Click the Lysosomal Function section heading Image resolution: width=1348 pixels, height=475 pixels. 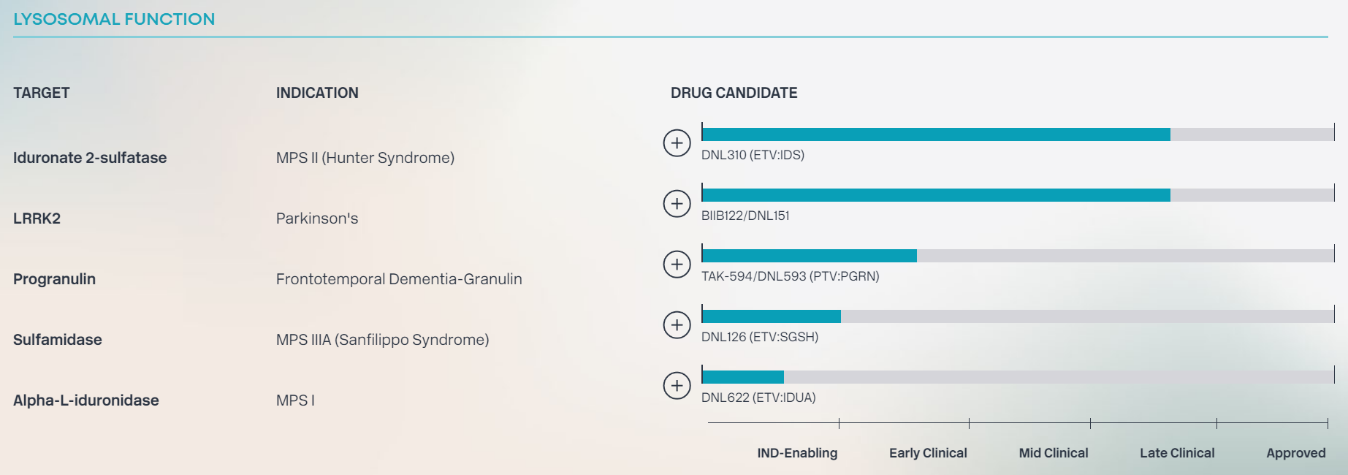tap(114, 19)
